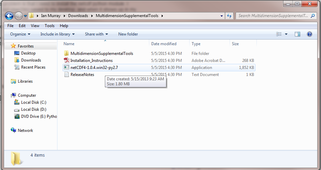Click the netCDF4 application icon
The image size is (321, 170).
click(67, 67)
